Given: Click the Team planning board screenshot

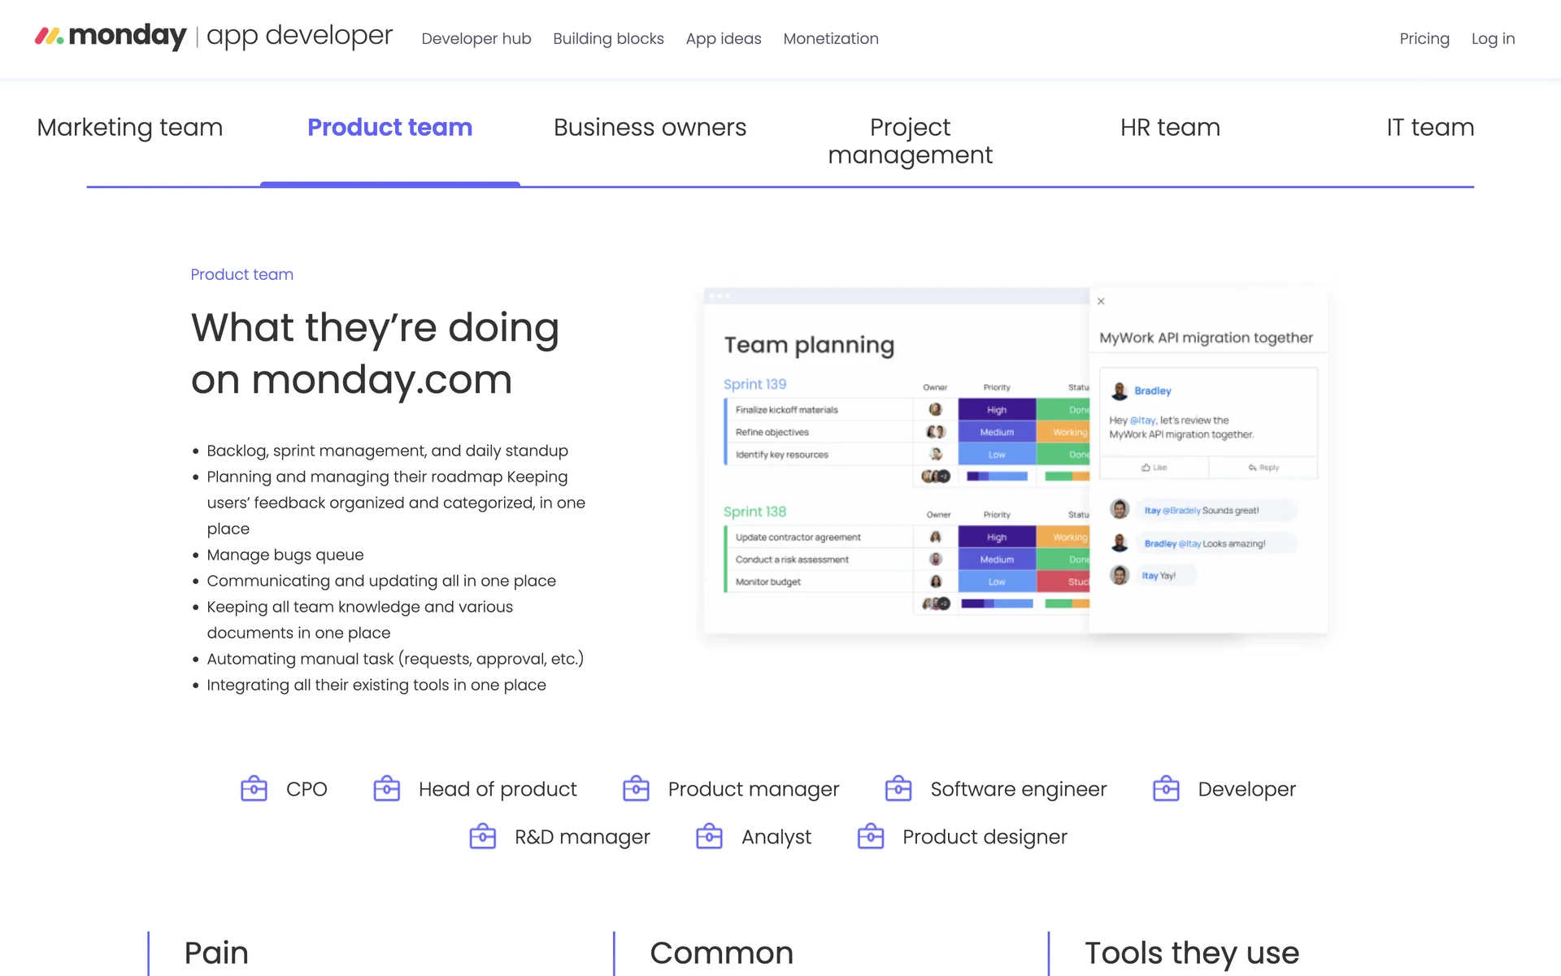Looking at the screenshot, I should point(896,460).
